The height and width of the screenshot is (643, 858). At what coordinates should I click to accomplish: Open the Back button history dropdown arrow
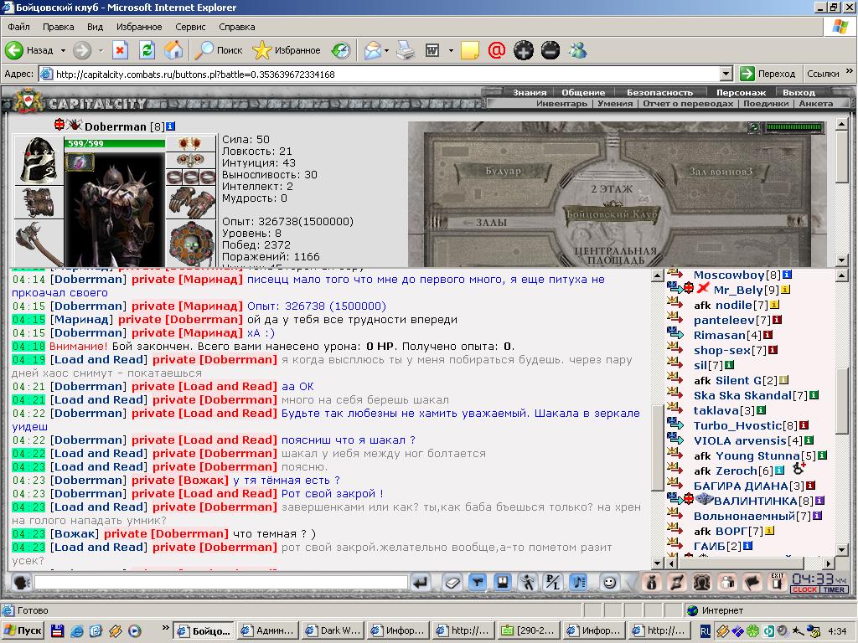tap(63, 50)
